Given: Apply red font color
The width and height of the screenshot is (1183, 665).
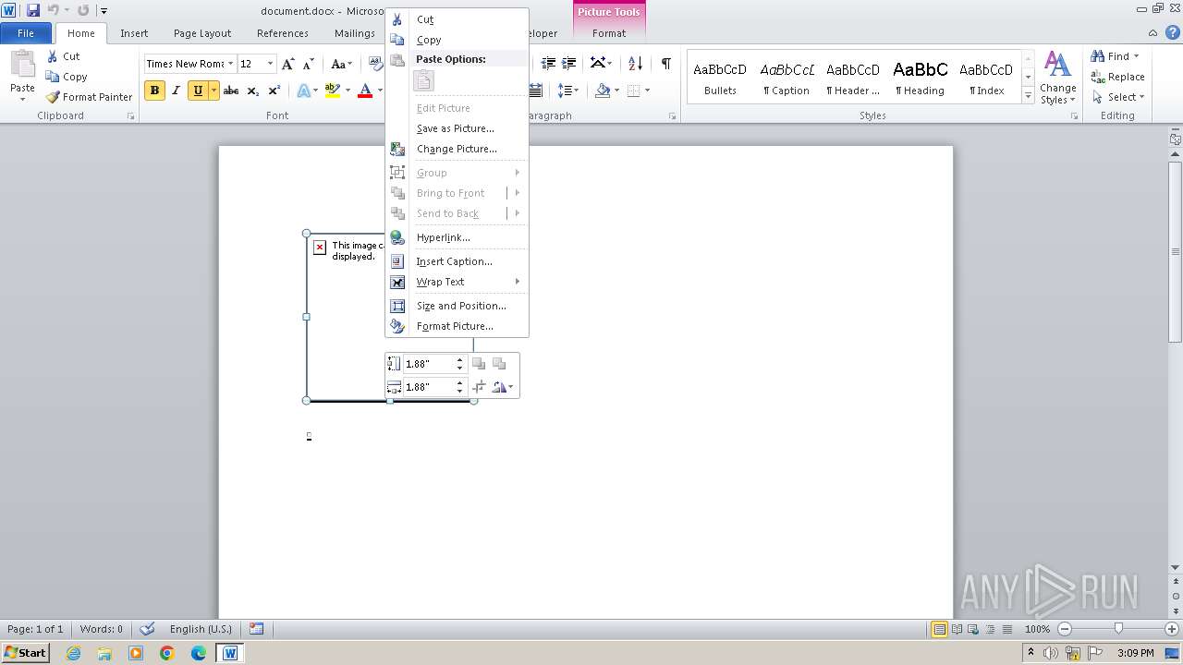Looking at the screenshot, I should coord(365,91).
